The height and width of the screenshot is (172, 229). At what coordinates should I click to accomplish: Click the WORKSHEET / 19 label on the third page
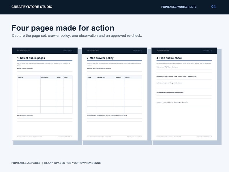pyautogui.click(x=207, y=51)
